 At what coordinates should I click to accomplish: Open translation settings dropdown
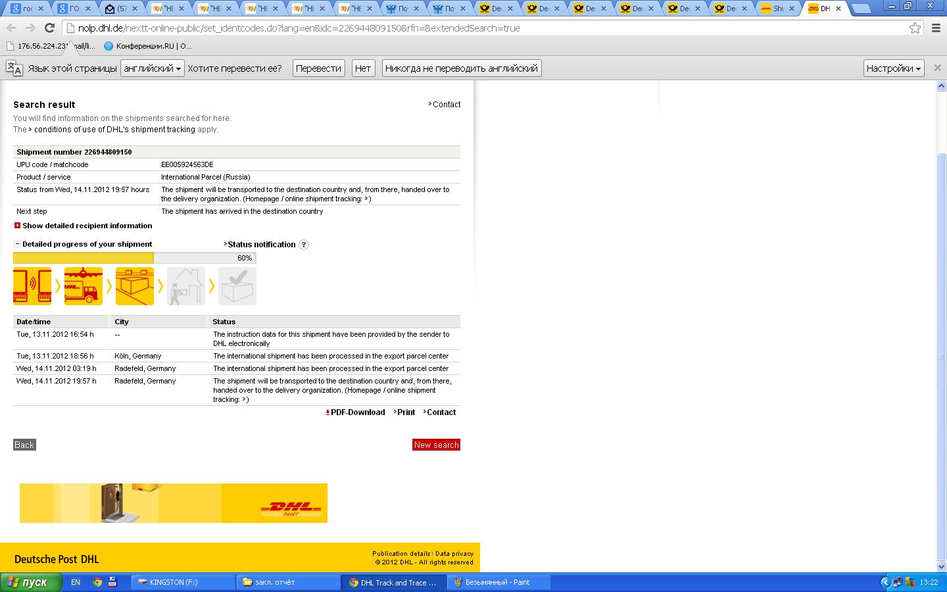point(893,68)
